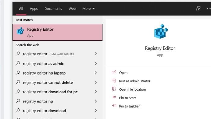
Task: Choose Pin to Start
Action: pos(128,98)
